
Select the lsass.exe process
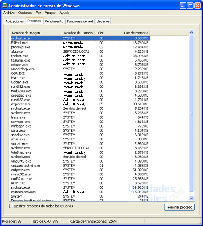(80, 117)
